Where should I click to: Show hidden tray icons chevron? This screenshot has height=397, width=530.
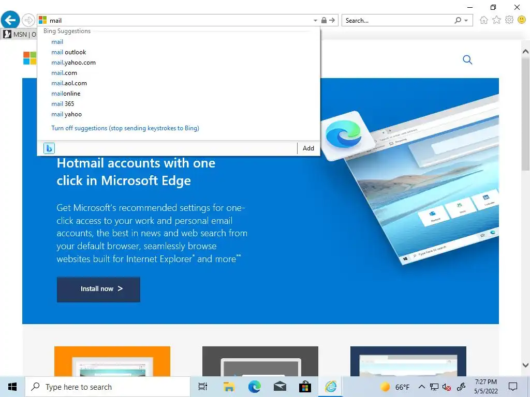click(x=421, y=387)
